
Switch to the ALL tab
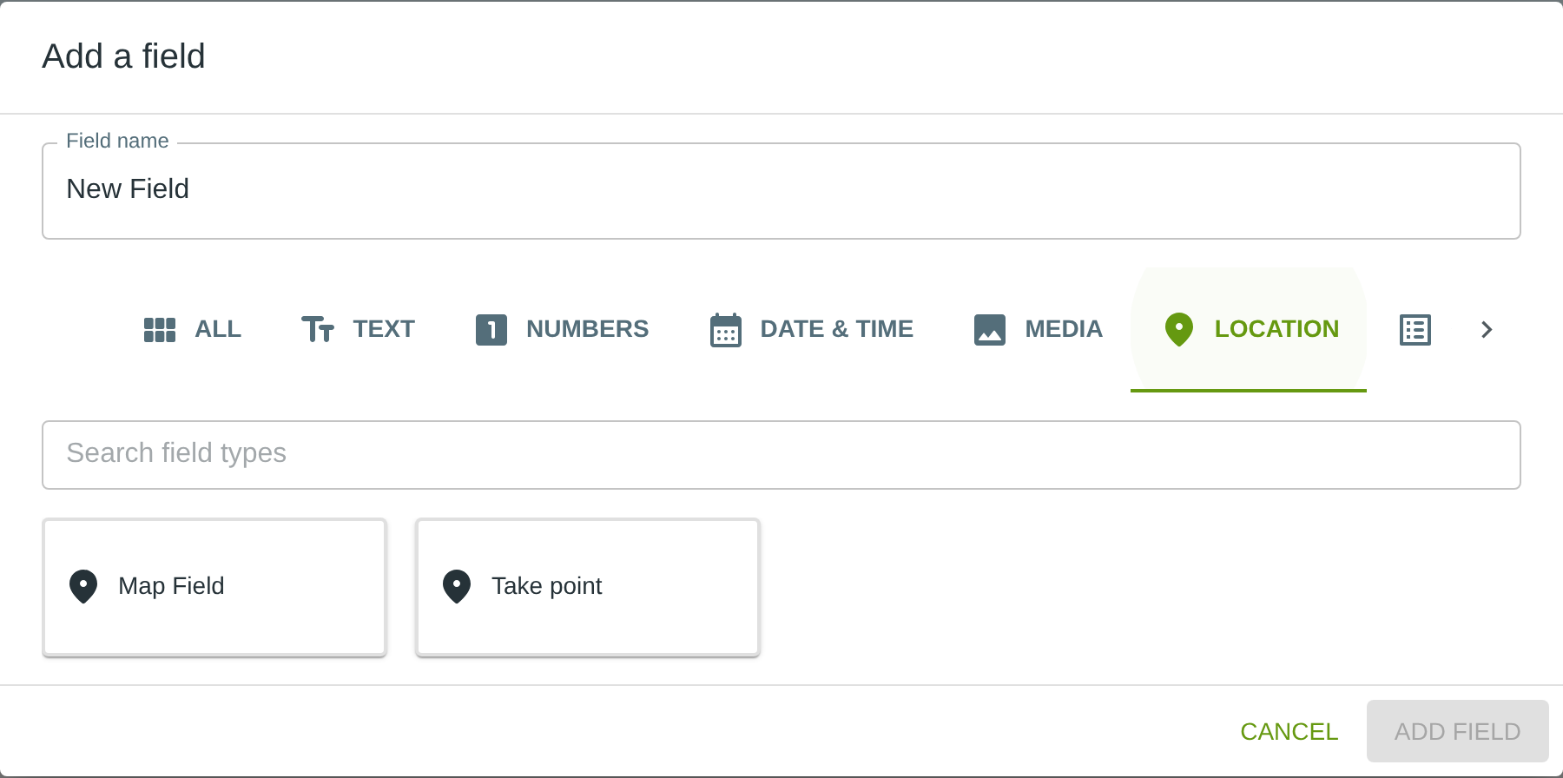[x=217, y=330]
